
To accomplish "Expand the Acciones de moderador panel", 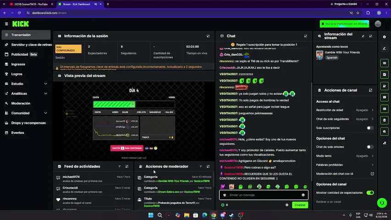I will [x=208, y=166].
